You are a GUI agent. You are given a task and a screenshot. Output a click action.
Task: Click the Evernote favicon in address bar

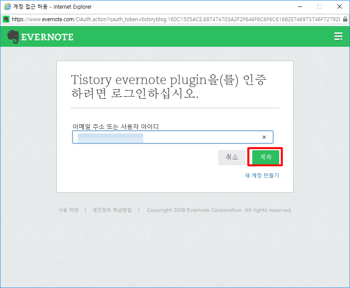[x=6, y=19]
